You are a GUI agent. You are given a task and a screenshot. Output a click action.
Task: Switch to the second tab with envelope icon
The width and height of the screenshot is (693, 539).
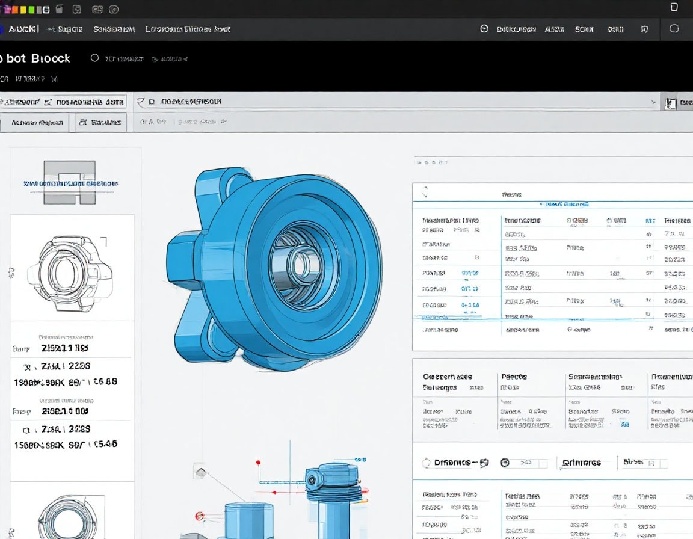coord(84,102)
